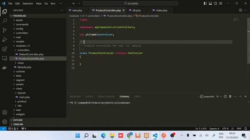The height and width of the screenshot is (140, 250).
Task: Open the Run menu
Action: (x=53, y=3)
